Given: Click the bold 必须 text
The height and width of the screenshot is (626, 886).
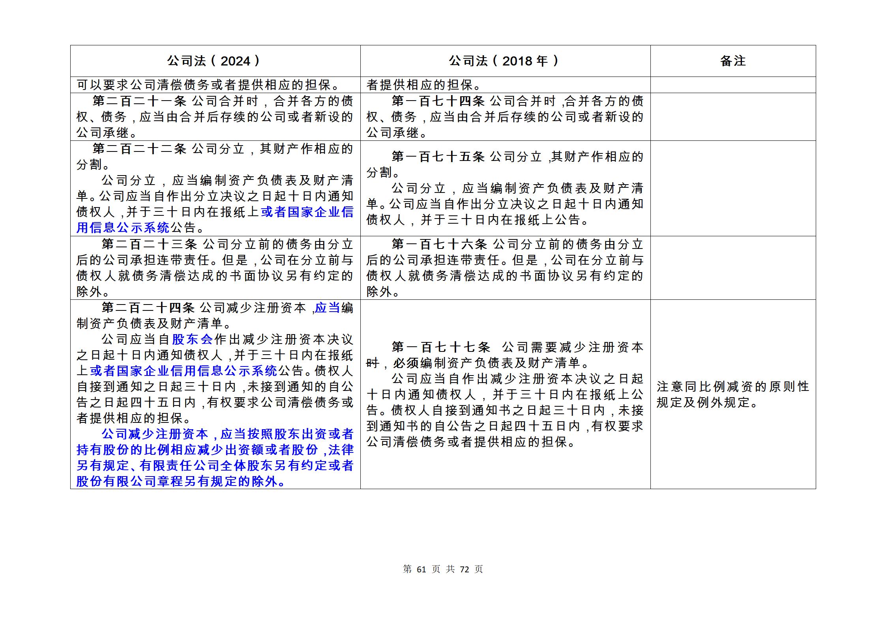Looking at the screenshot, I should [406, 363].
